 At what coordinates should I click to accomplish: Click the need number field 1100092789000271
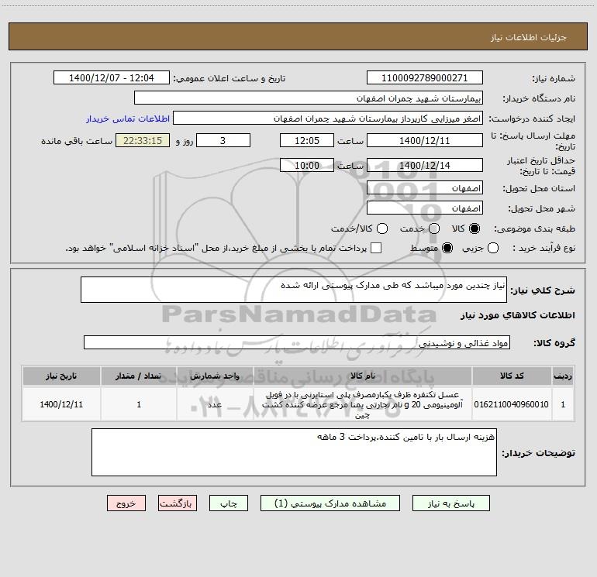pos(425,78)
